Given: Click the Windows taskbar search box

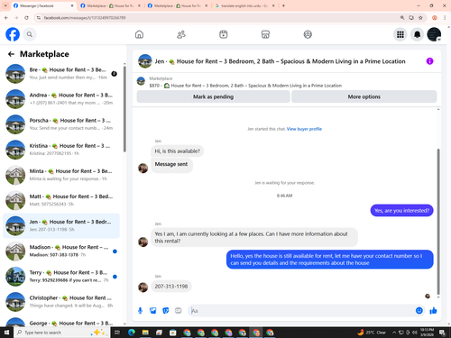Looking at the screenshot, I should pos(61,333).
